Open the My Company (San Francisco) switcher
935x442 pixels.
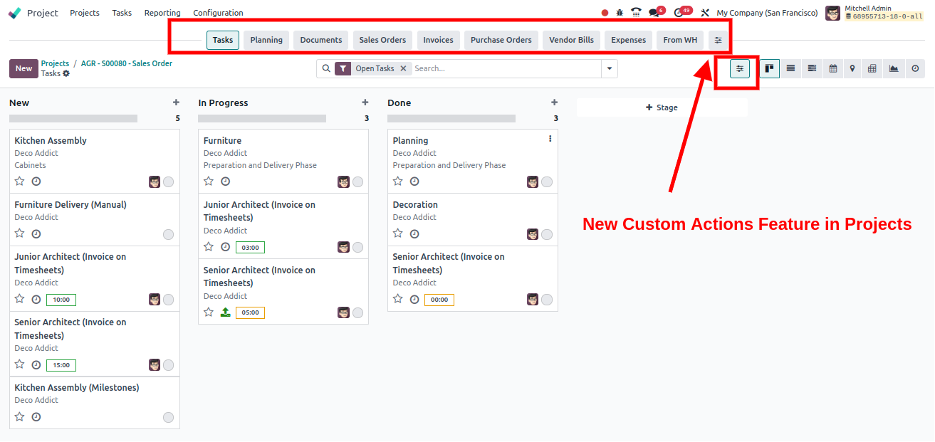coord(767,13)
